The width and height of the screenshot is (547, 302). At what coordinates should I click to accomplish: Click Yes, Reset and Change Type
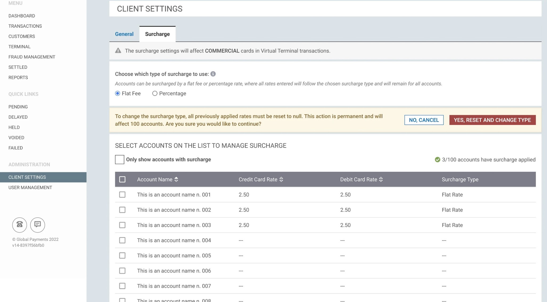492,120
